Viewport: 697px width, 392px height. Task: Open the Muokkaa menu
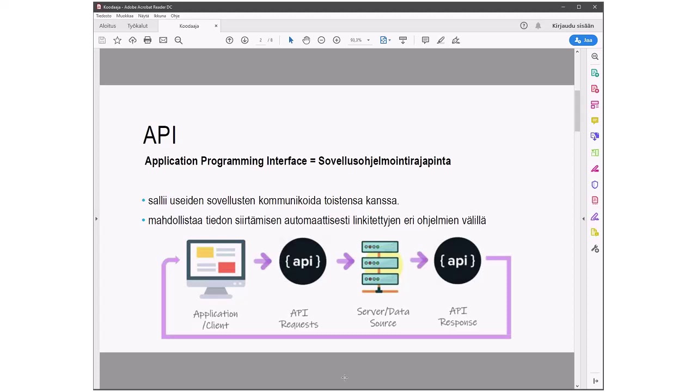[125, 16]
